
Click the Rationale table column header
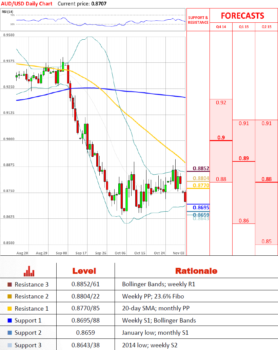point(196,271)
